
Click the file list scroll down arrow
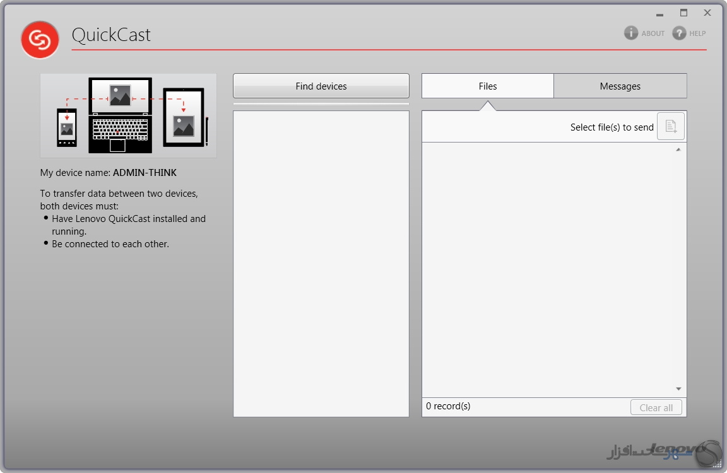coord(678,388)
